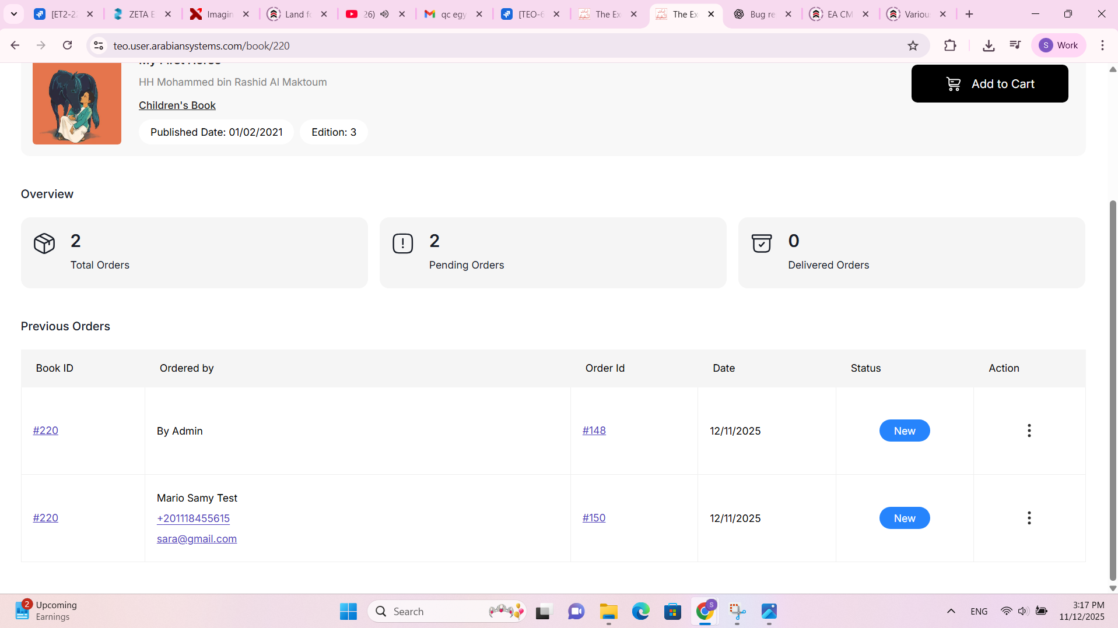Click the book cover thumbnail
1118x628 pixels.
pos(77,104)
